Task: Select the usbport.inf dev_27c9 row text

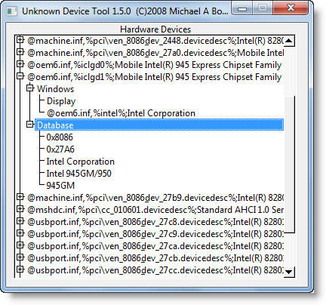Action: point(155,234)
